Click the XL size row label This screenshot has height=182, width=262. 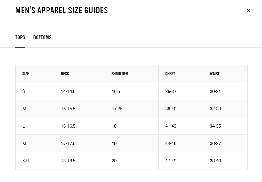point(25,143)
